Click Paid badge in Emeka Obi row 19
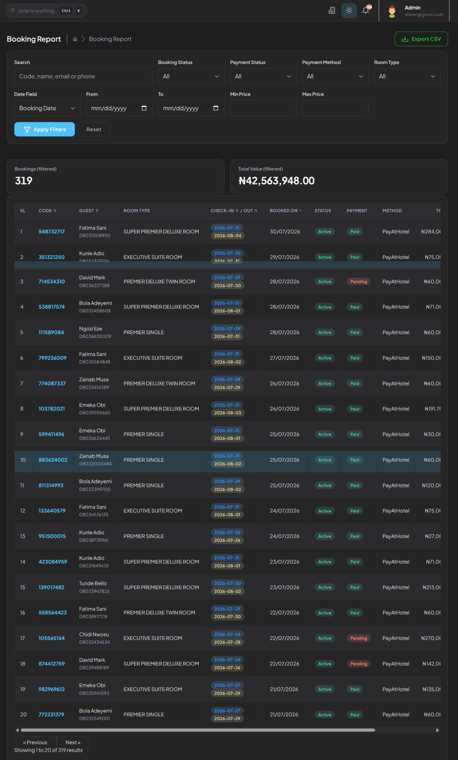The image size is (458, 760). tap(354, 689)
